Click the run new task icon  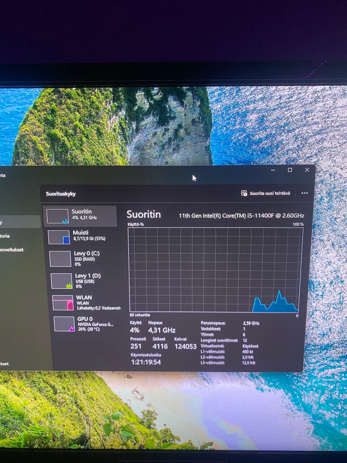click(244, 193)
